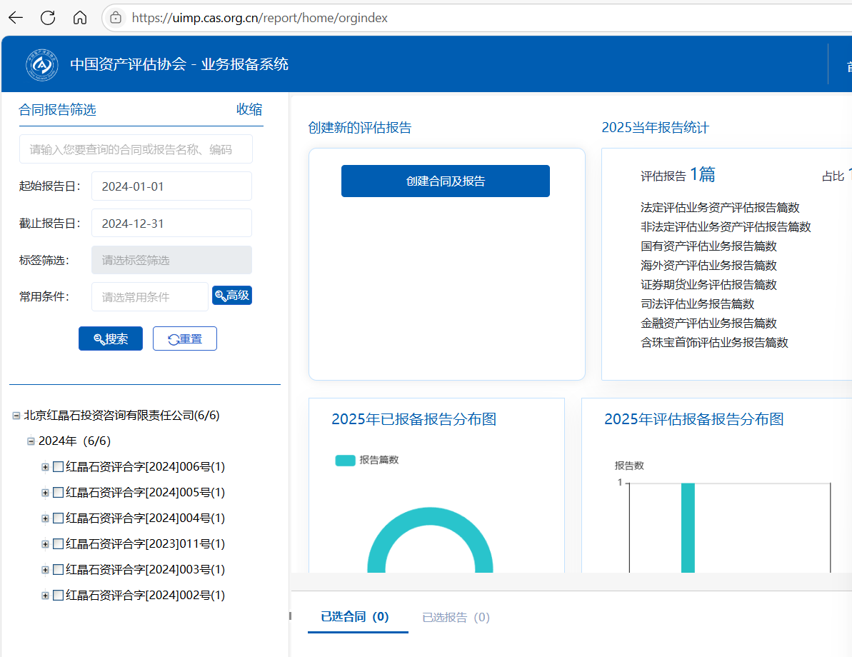Switch to the 已选报告 tab

click(x=456, y=617)
